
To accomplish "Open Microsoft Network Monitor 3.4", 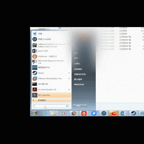I will point(51,62).
